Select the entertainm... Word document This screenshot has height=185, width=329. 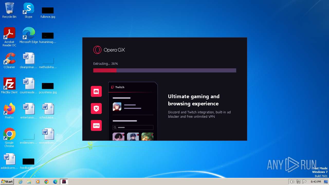[x=29, y=111]
